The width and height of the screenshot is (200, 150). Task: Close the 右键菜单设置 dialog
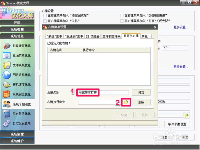click(x=155, y=27)
